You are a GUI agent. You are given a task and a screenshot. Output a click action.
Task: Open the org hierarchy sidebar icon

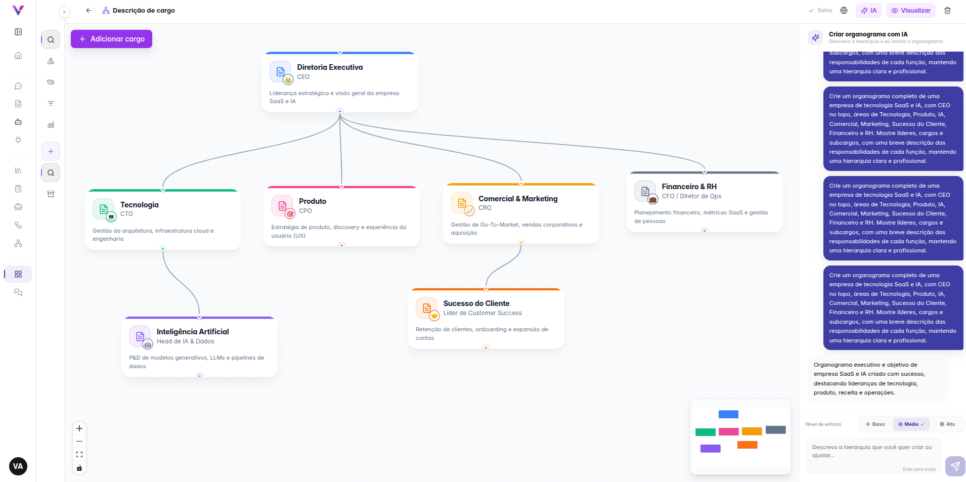point(18,243)
